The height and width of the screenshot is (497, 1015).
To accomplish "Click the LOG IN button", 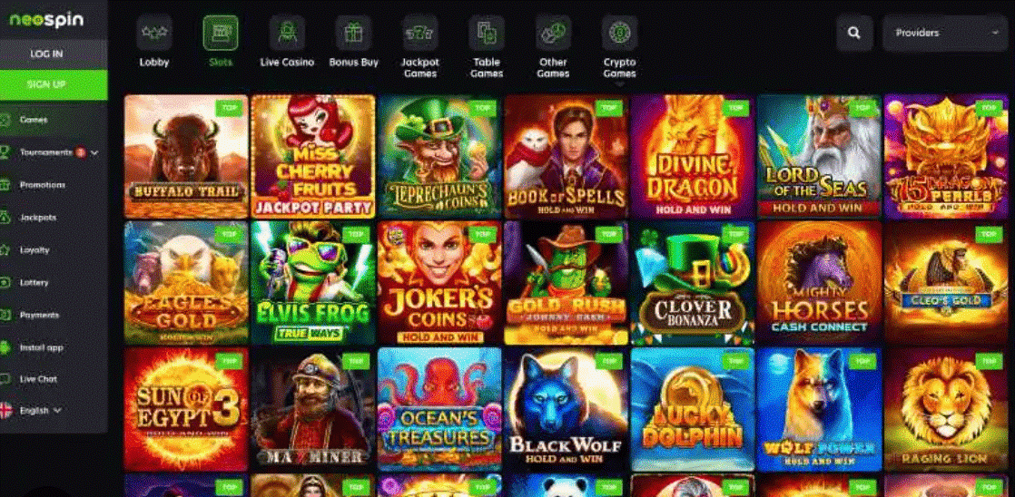I will tap(46, 54).
